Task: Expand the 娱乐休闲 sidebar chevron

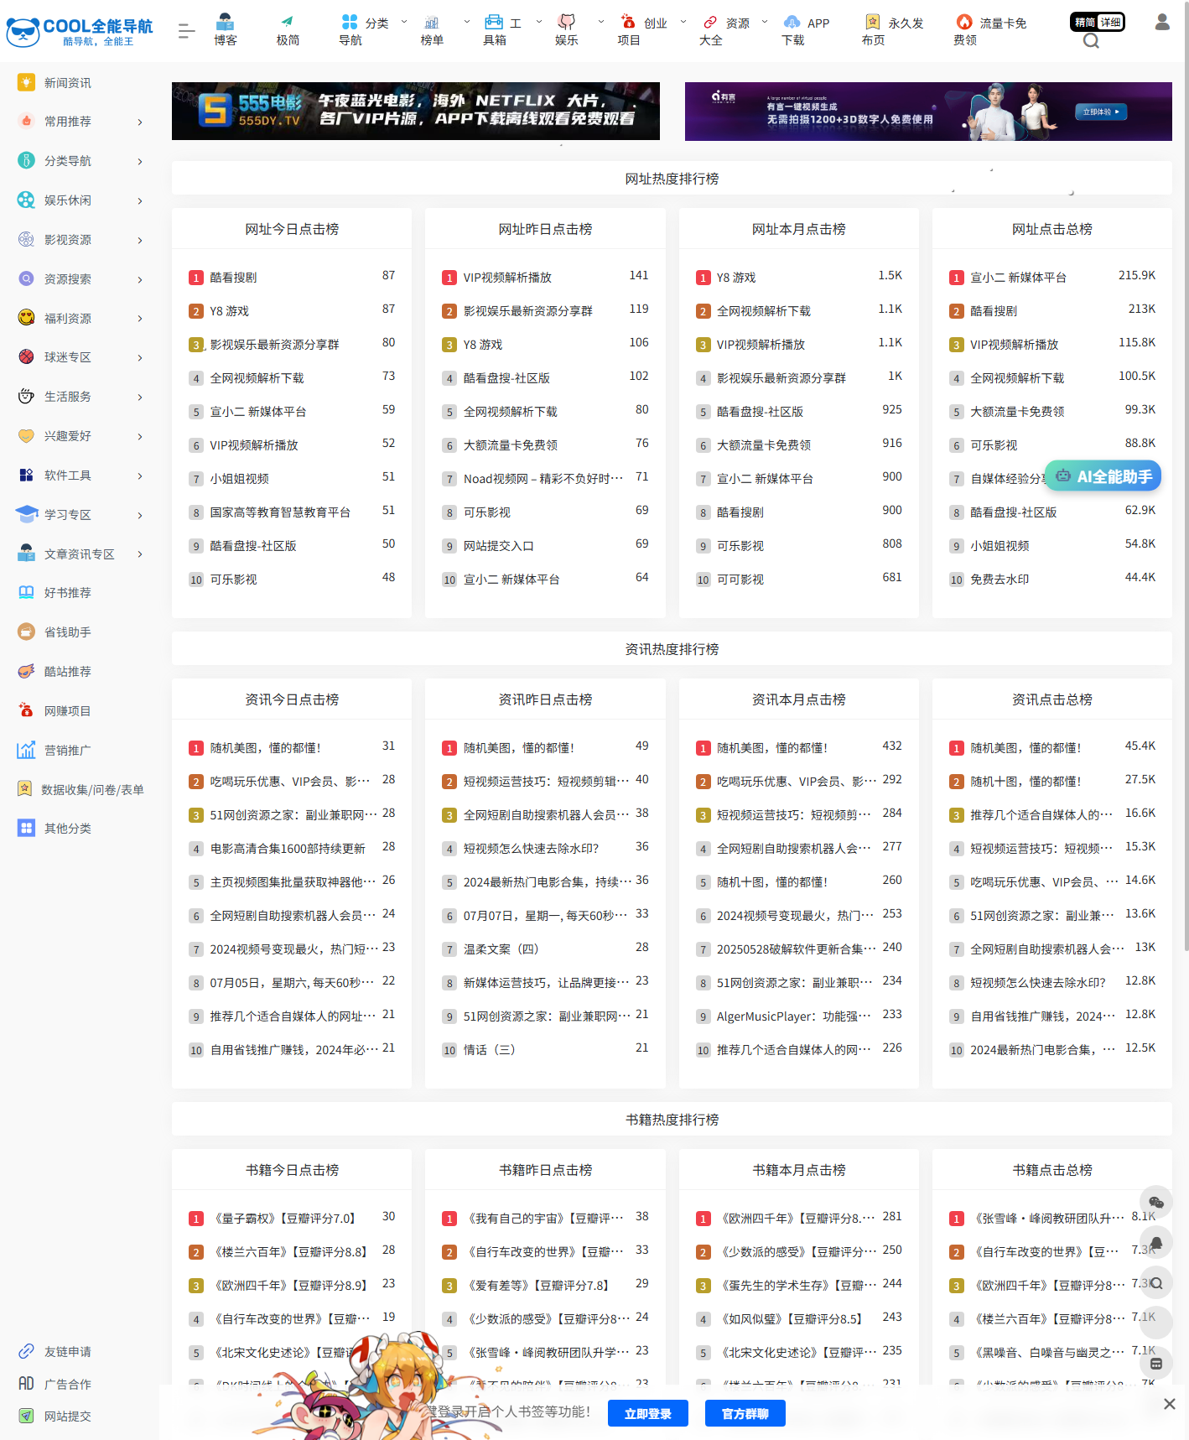Action: click(140, 200)
